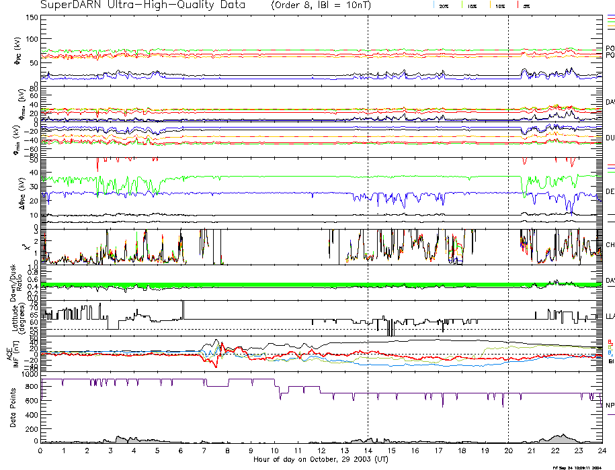Screen dimensions: 615x470
Task: Select the dashed vertical line at hour 14
Action: (368, 201)
